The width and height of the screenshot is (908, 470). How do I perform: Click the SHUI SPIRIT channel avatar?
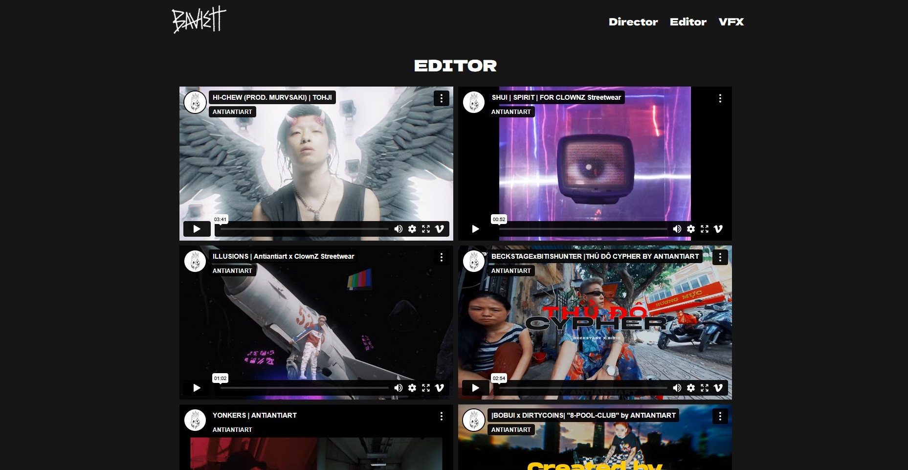[473, 102]
